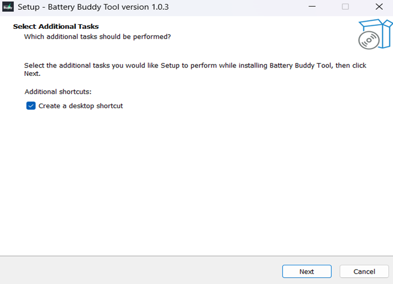The width and height of the screenshot is (393, 284).
Task: Minimize the Setup window
Action: 312,7
